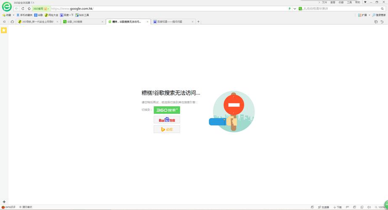Click the magnifier search button

(382, 9)
